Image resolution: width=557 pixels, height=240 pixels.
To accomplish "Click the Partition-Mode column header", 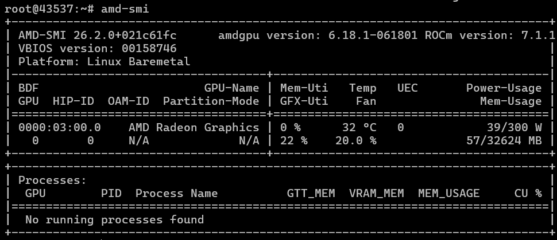I will coord(211,101).
